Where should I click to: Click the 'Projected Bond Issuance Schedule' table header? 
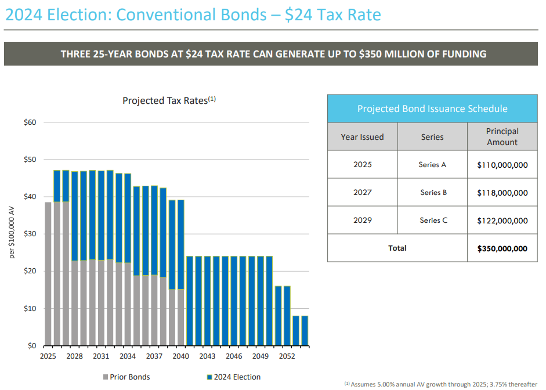tap(432, 109)
